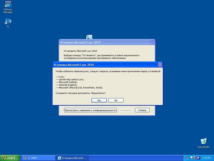Close the Lync 2010 confirmation dialog

coord(160,65)
